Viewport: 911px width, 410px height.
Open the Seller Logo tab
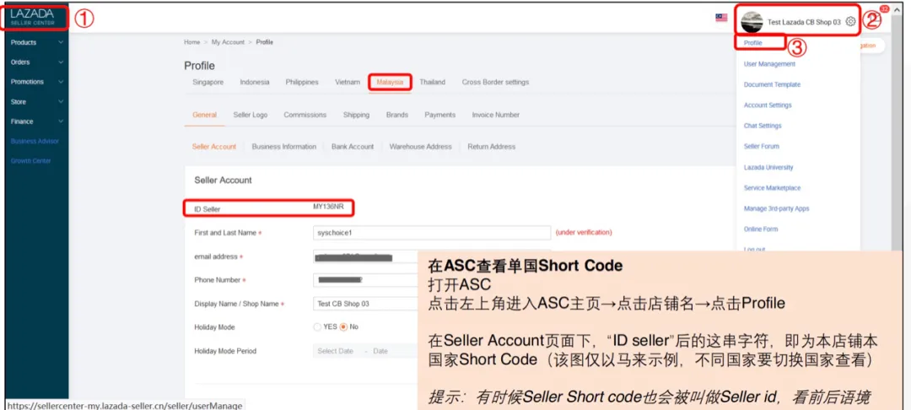click(x=251, y=115)
